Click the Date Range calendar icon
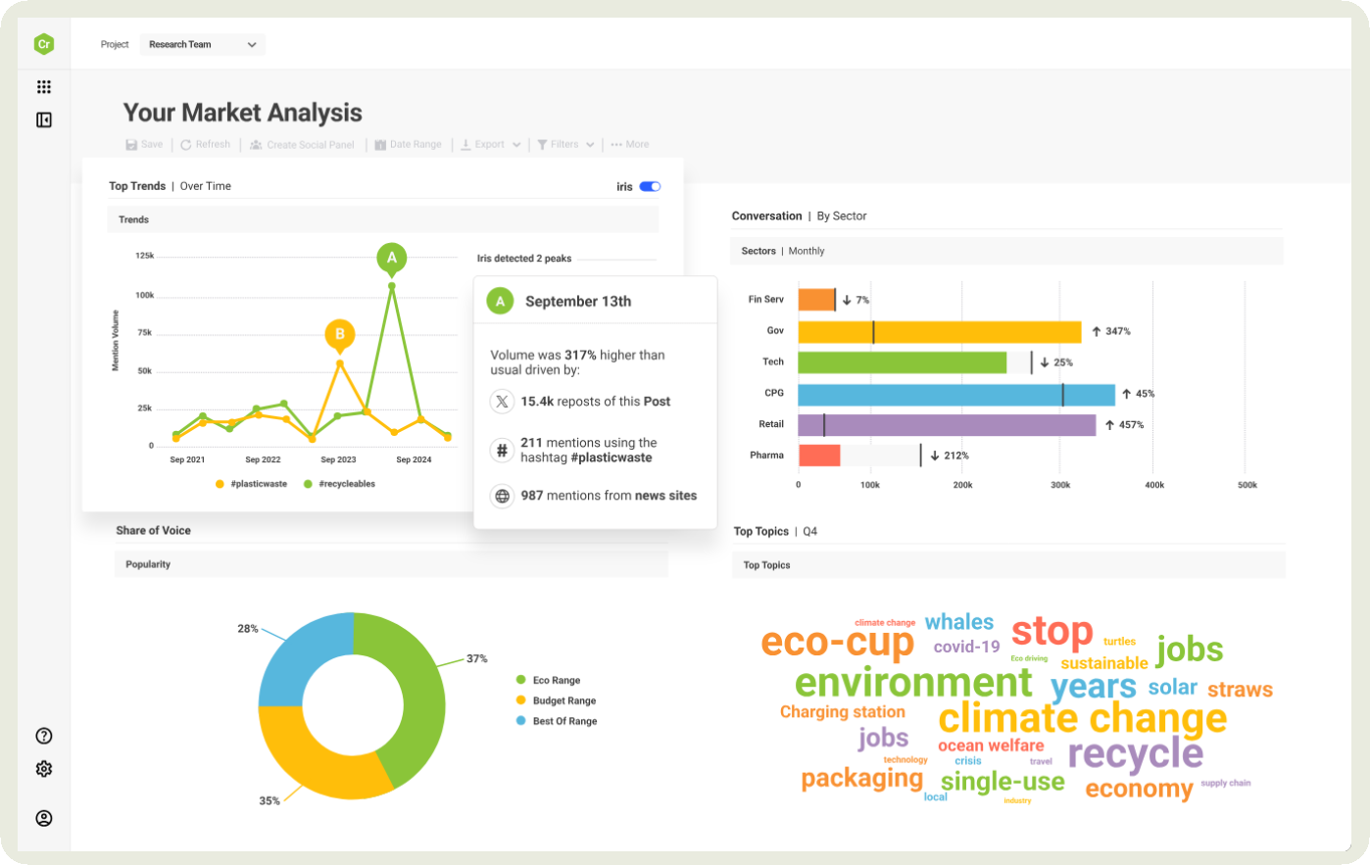This screenshot has width=1370, height=865. pyautogui.click(x=380, y=144)
